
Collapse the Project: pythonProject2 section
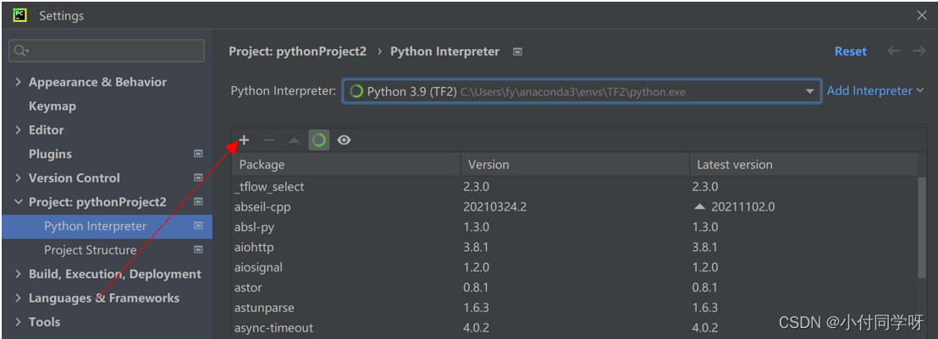[x=18, y=202]
